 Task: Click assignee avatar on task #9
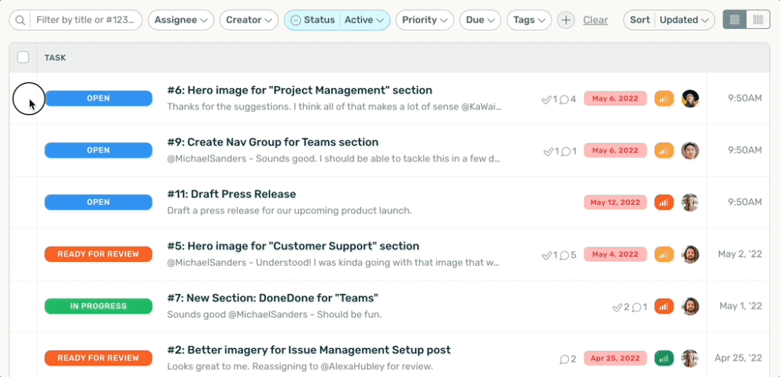[690, 151]
